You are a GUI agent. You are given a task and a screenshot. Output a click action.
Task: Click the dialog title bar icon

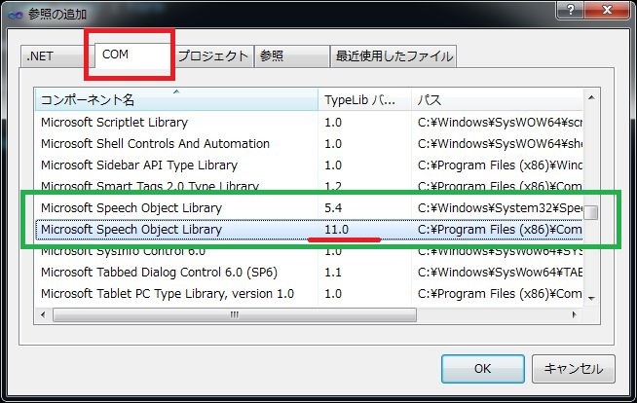(x=15, y=15)
